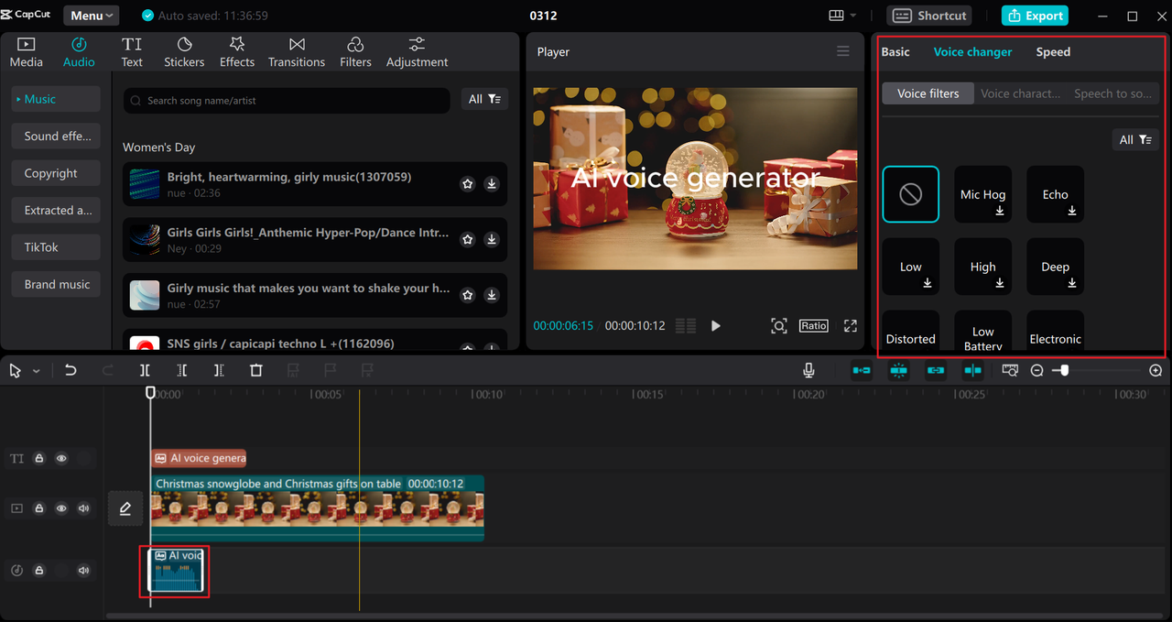This screenshot has height=622, width=1172.
Task: Click the Export button
Action: coord(1035,16)
